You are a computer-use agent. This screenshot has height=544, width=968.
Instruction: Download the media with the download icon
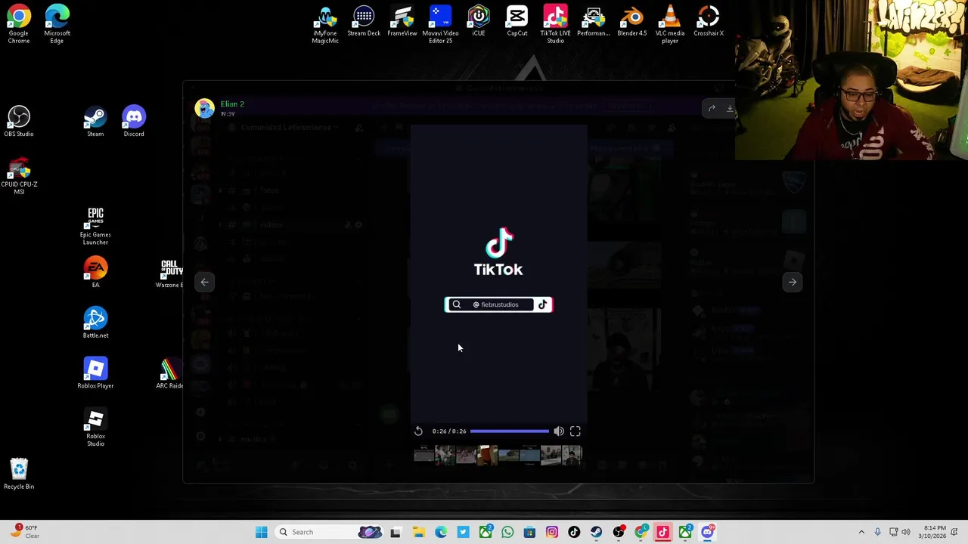coord(729,108)
